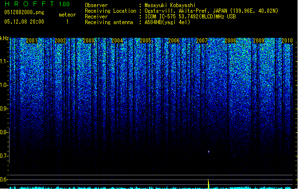
Task: Select the file name 0512082000.png
Action: pyautogui.click(x=24, y=12)
